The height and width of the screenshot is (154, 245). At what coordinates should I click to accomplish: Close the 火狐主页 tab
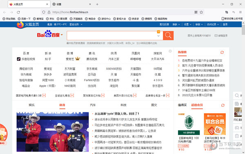click(47, 4)
